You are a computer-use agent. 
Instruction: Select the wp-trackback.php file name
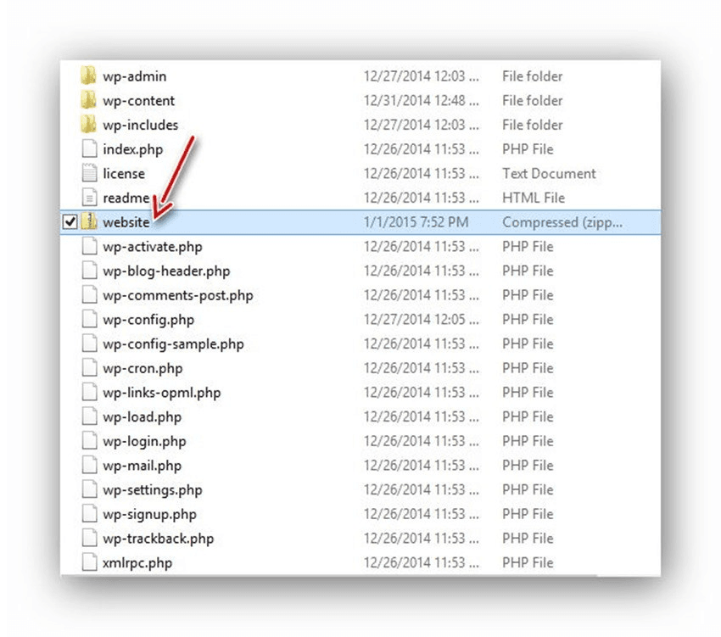(158, 539)
